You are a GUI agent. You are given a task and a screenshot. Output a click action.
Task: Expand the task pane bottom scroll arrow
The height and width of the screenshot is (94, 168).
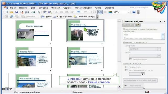(x=144, y=89)
